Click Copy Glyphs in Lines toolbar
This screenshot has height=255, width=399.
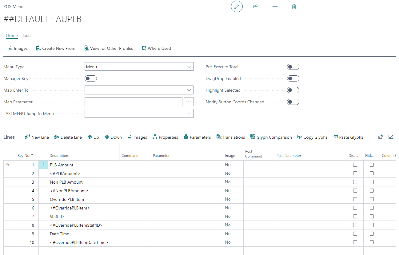(x=312, y=137)
